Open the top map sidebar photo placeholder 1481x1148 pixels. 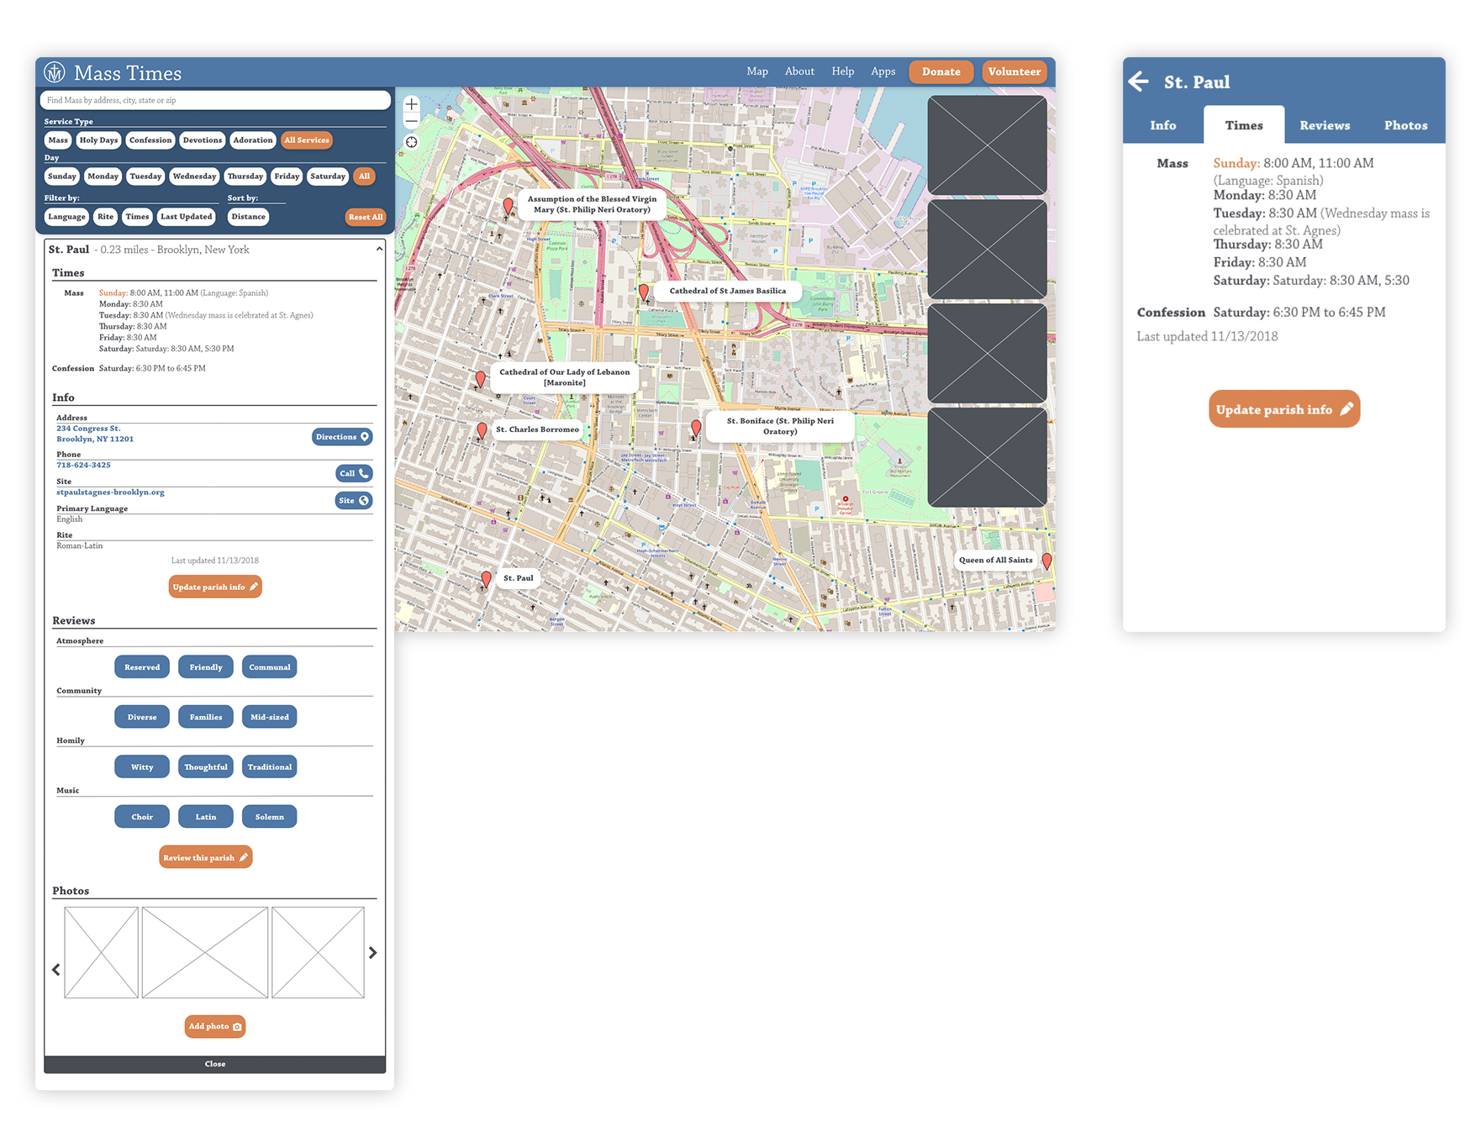pyautogui.click(x=987, y=145)
